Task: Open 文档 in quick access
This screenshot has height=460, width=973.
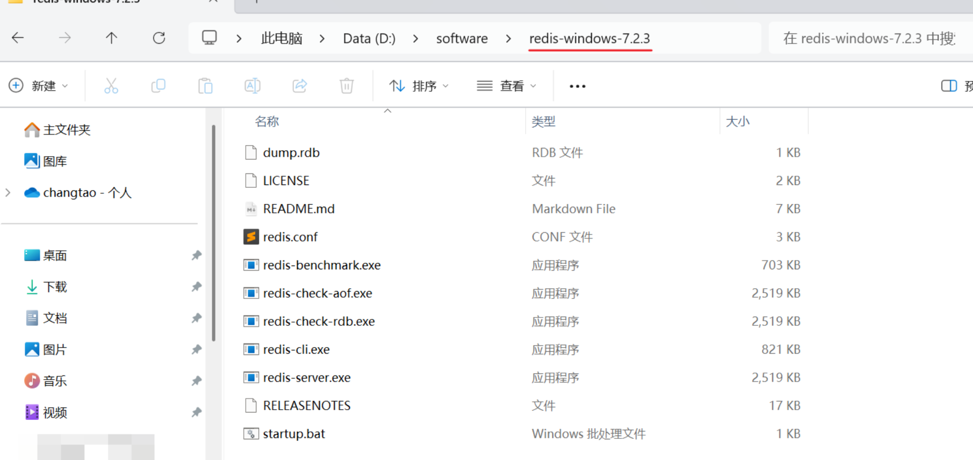Action: (x=45, y=318)
